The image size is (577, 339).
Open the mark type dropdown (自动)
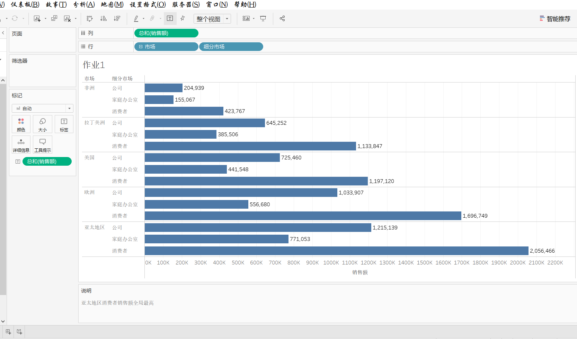click(43, 108)
